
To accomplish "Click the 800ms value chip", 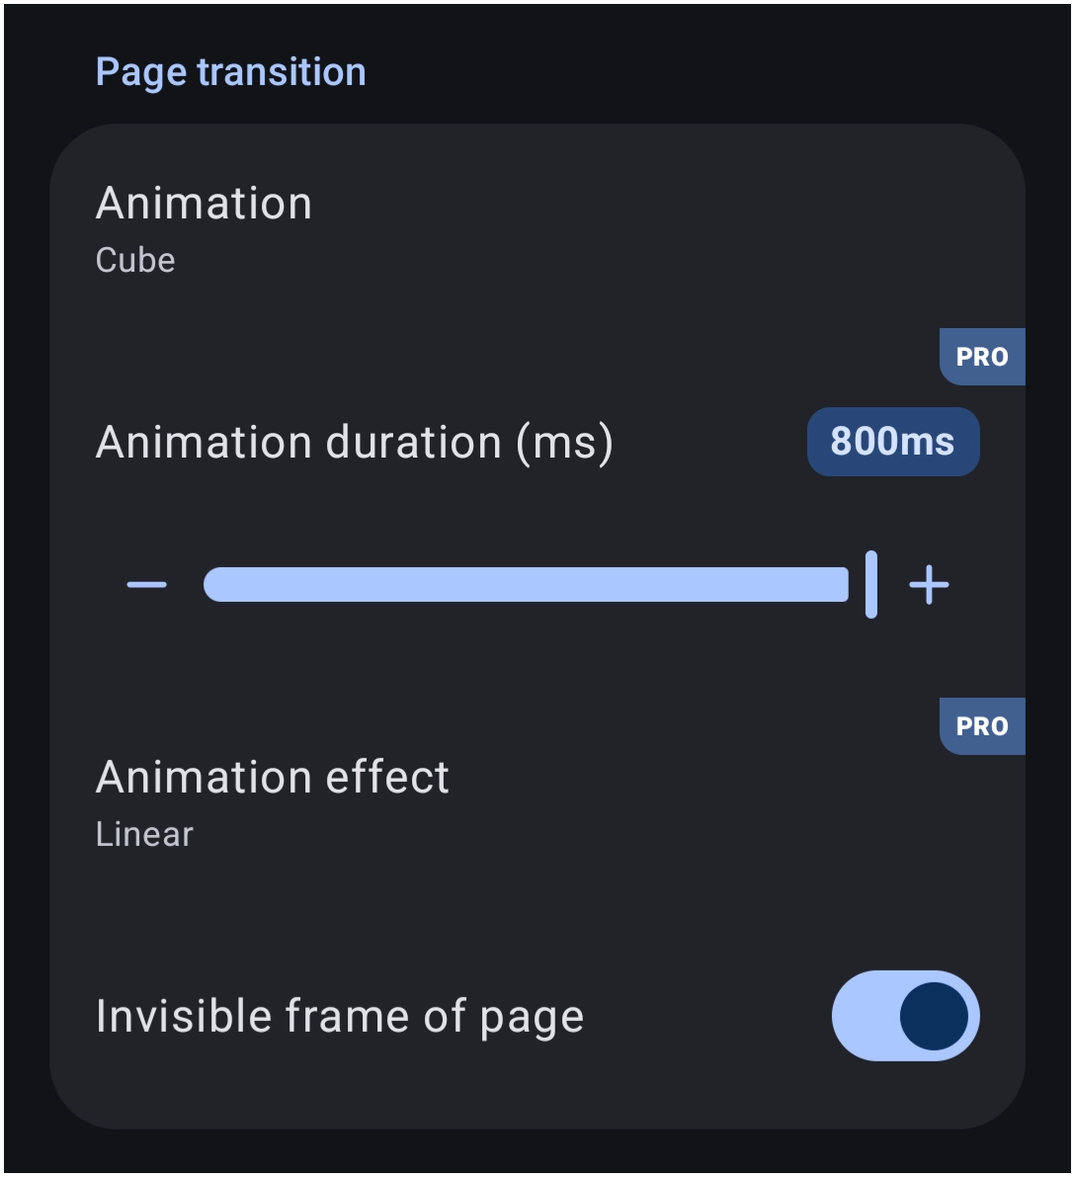I will point(893,442).
